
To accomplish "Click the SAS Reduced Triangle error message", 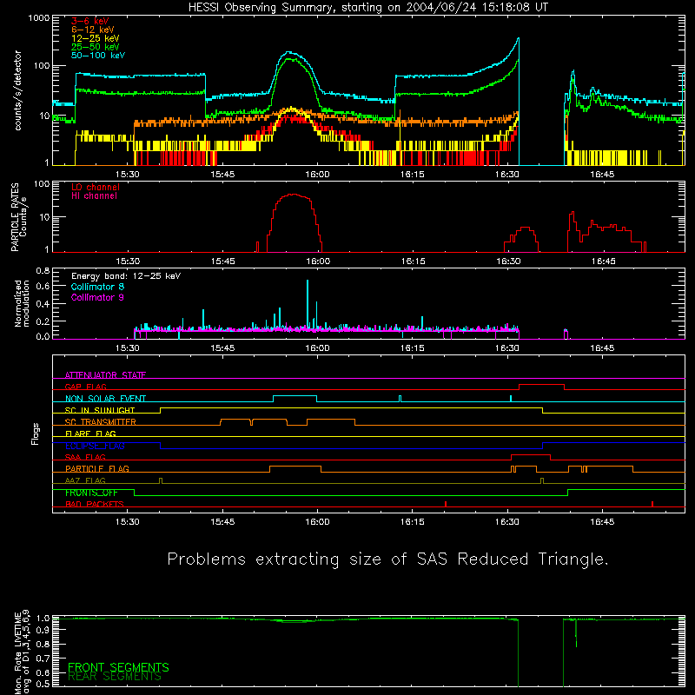I will pos(387,559).
